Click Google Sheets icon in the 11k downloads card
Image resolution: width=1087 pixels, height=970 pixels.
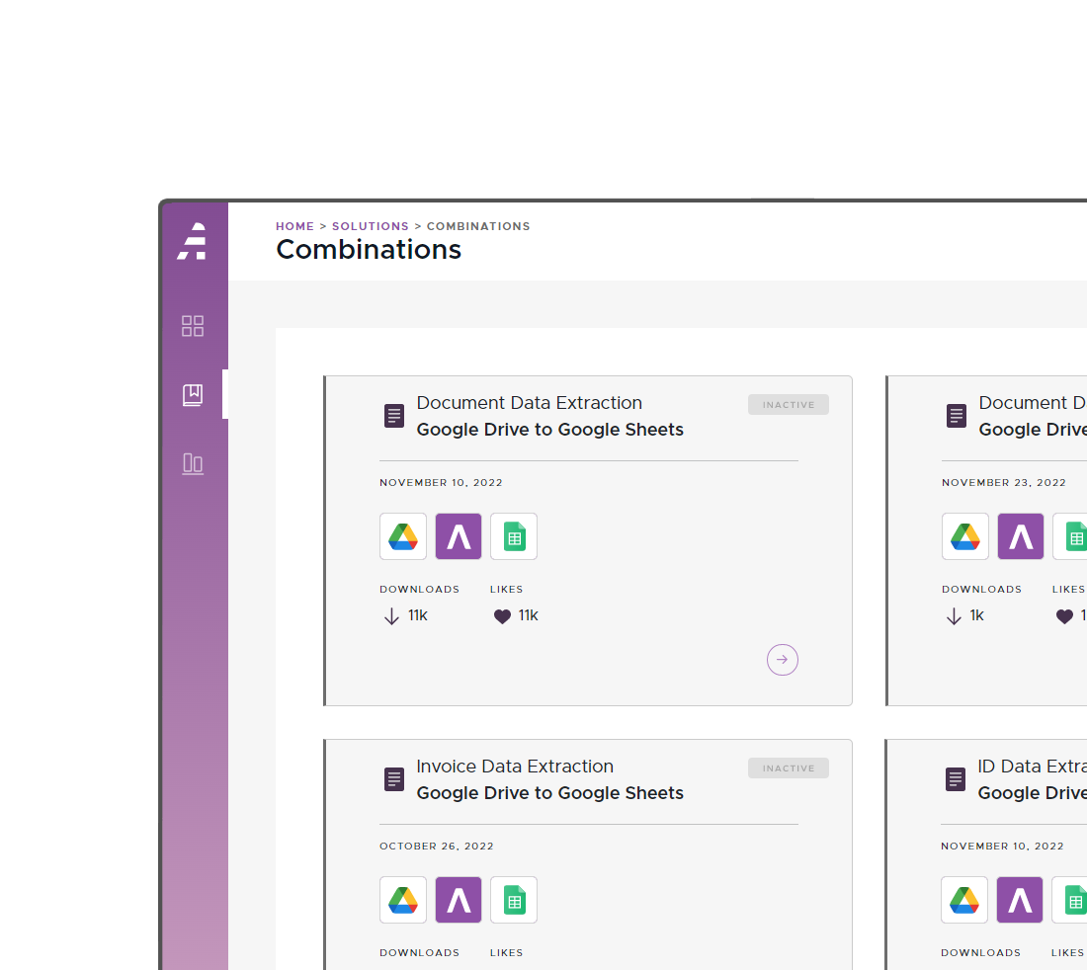(514, 536)
